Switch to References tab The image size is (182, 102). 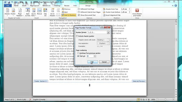click(47, 6)
